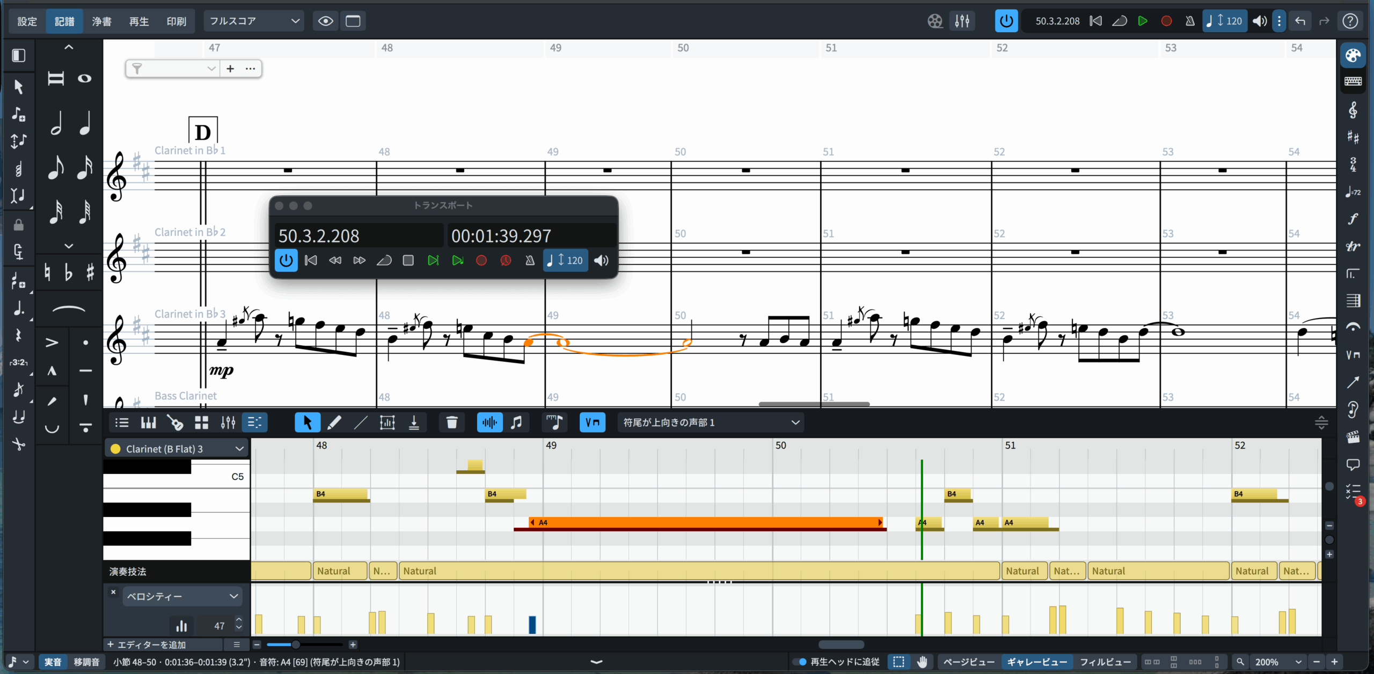Click the key editor zoom slider

click(x=296, y=645)
